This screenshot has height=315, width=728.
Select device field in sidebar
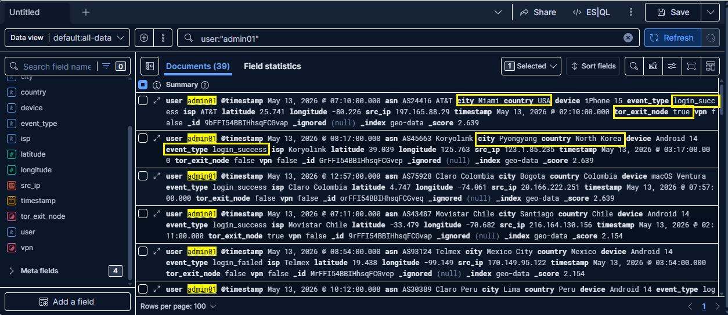[31, 108]
